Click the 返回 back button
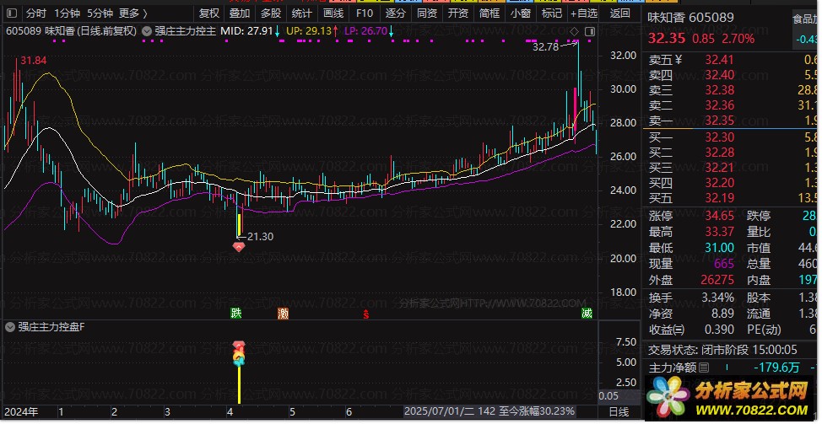This screenshot has width=822, height=424. [x=619, y=13]
